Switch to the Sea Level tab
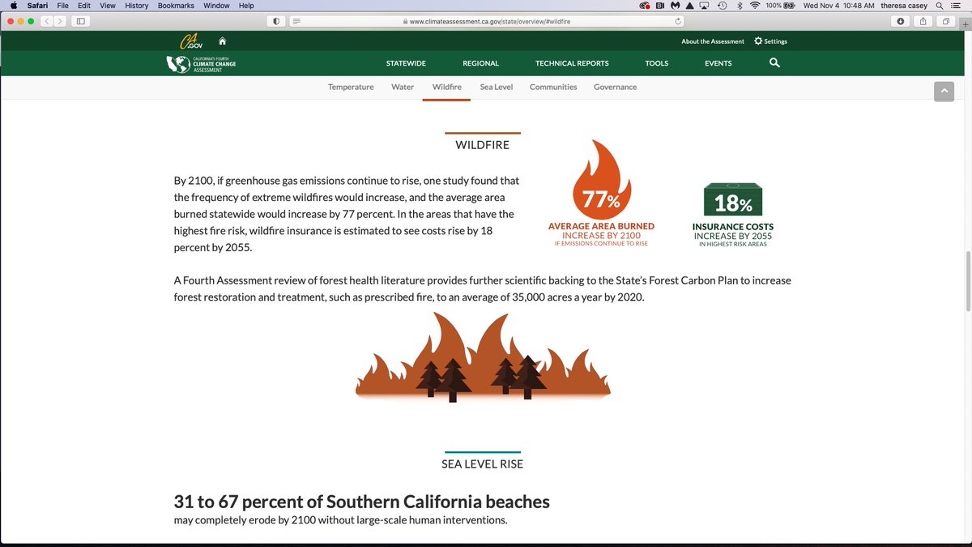This screenshot has width=972, height=547. (x=497, y=87)
